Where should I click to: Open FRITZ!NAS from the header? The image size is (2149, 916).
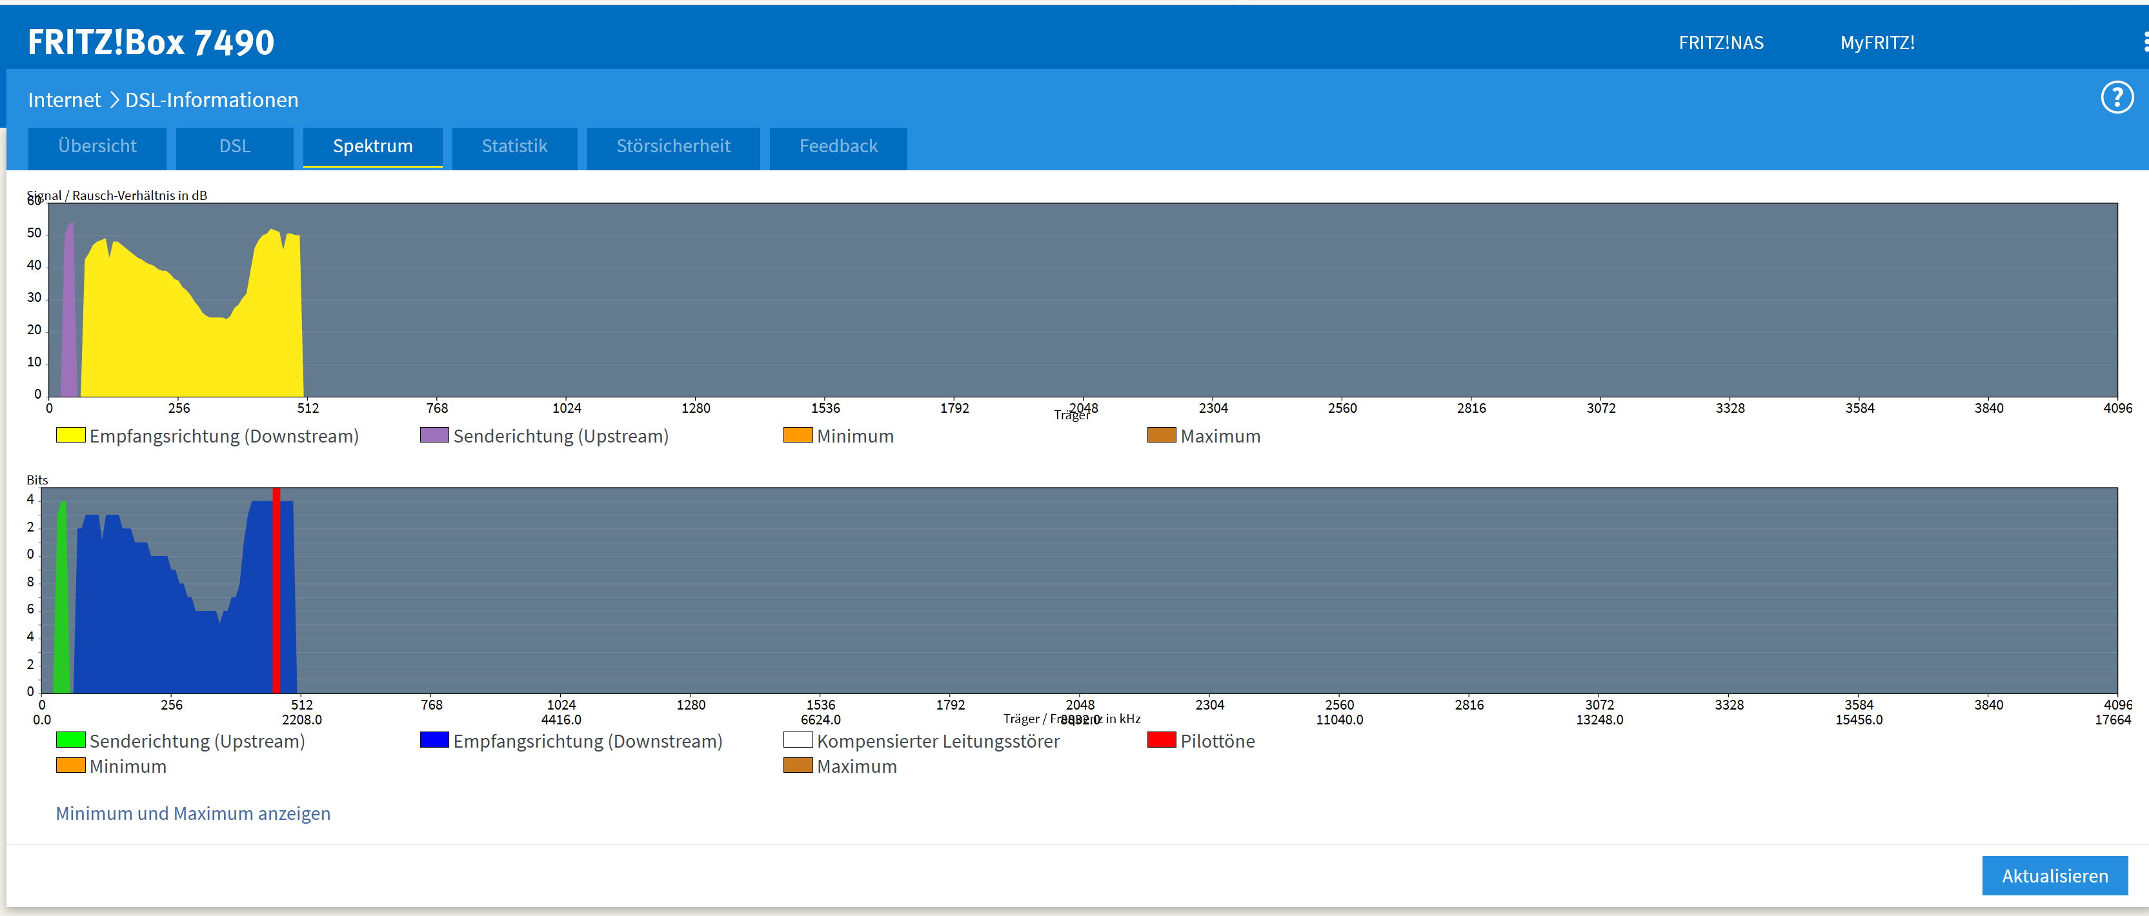1720,43
